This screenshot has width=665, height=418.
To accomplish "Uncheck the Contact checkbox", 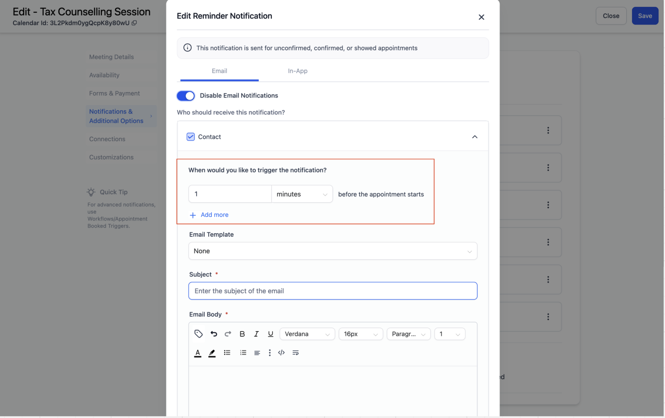I will tap(190, 137).
